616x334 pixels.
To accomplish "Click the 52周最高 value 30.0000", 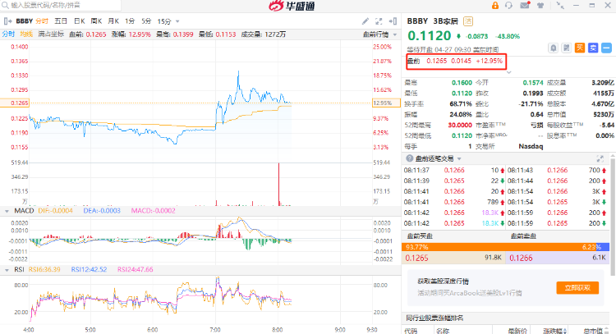I will pyautogui.click(x=460, y=125).
